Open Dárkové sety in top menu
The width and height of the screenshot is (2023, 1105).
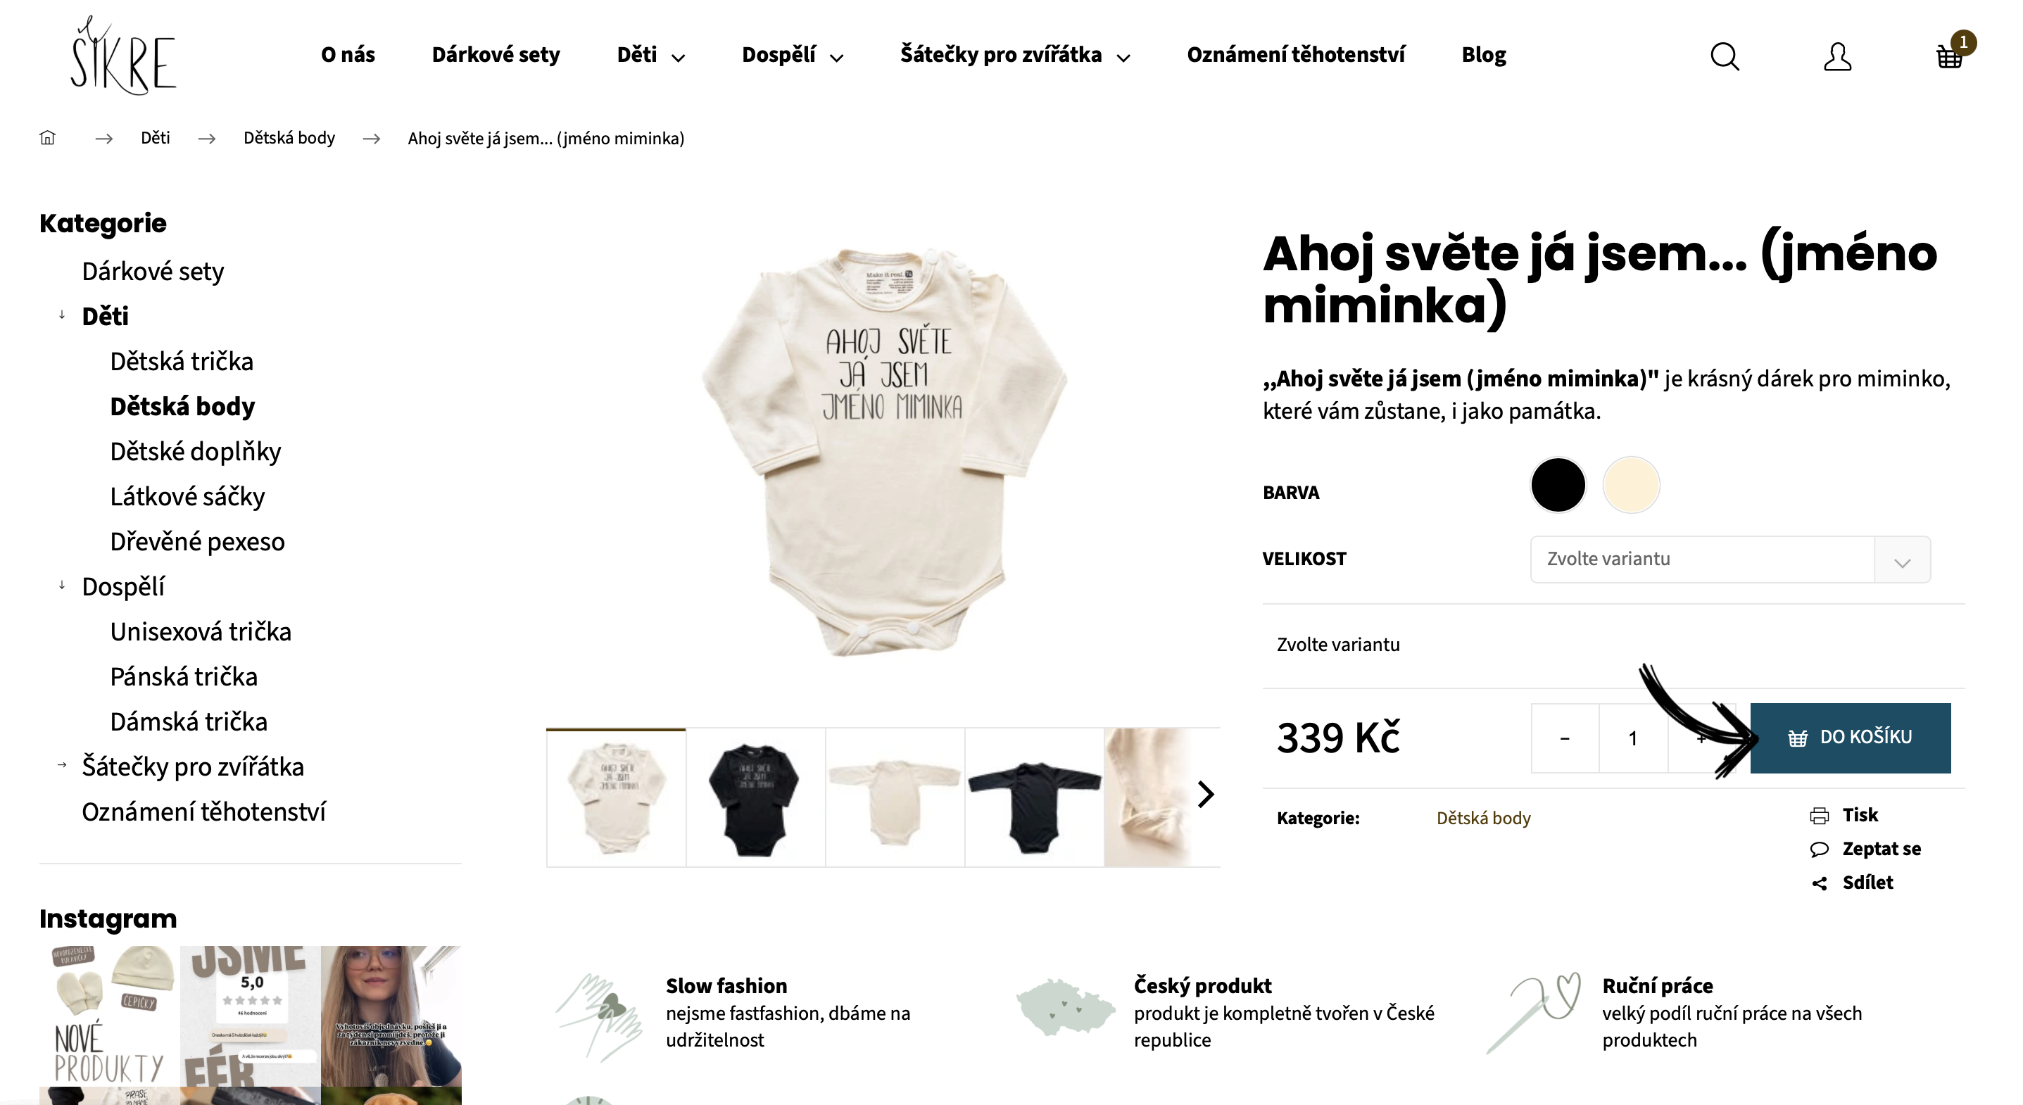496,55
